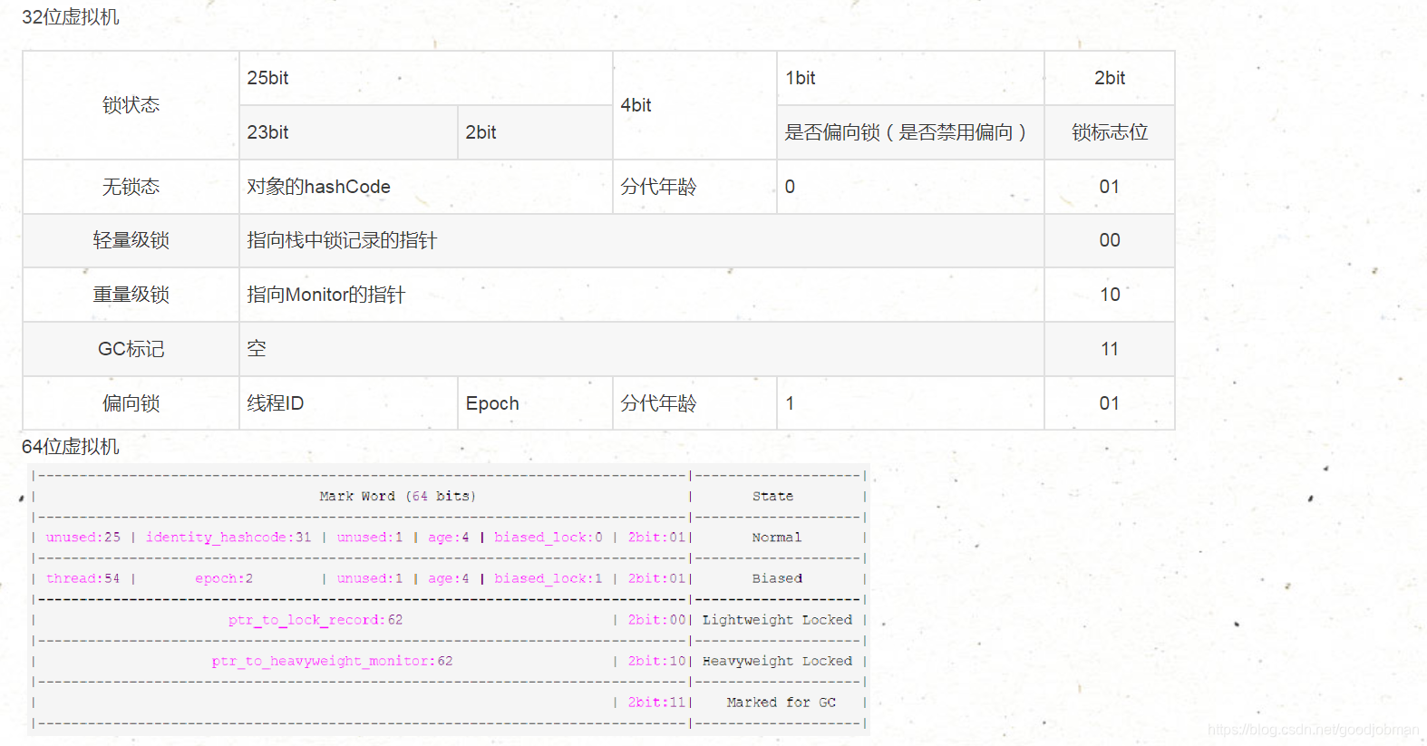Click the "空" cell in GC标记 row

(642, 349)
